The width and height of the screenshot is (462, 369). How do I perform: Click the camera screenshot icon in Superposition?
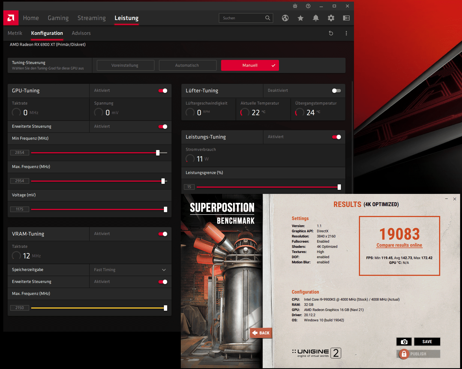pos(404,342)
